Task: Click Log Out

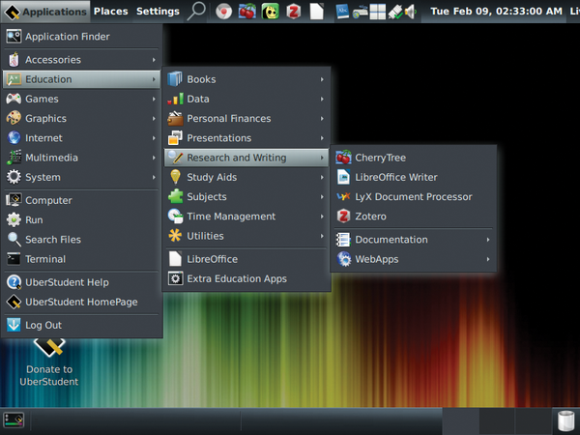Action: [x=81, y=325]
